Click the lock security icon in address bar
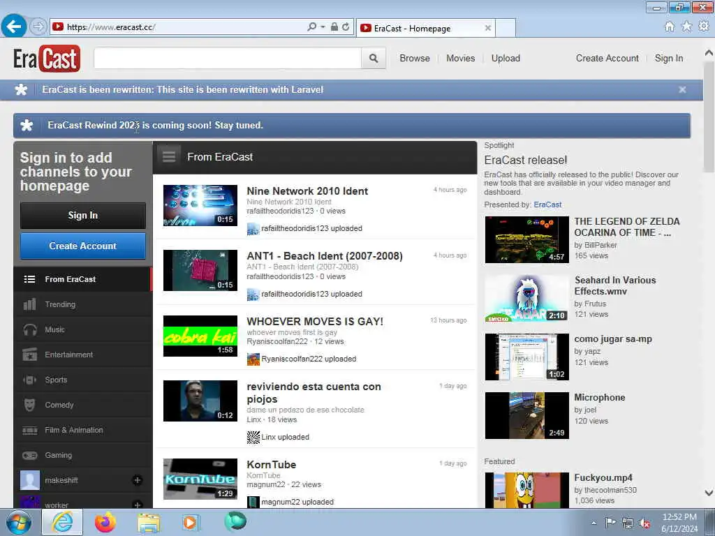The width and height of the screenshot is (715, 536). click(334, 27)
